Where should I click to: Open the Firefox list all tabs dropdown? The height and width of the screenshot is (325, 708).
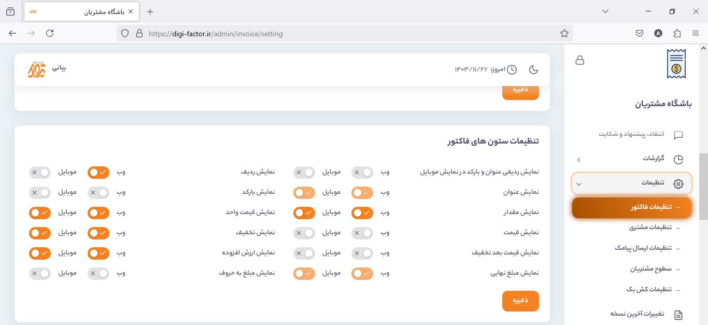click(x=605, y=11)
